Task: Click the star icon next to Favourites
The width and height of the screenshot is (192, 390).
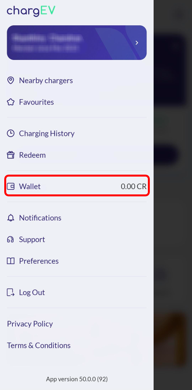Action: pyautogui.click(x=10, y=102)
